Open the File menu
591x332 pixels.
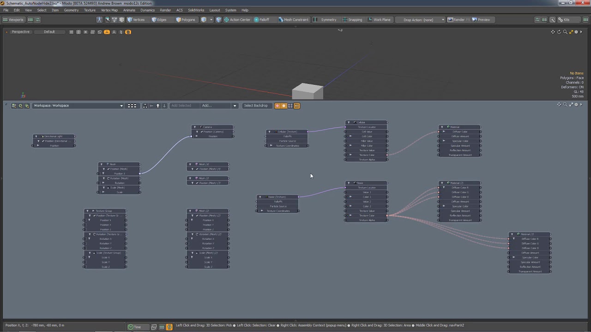(6, 10)
